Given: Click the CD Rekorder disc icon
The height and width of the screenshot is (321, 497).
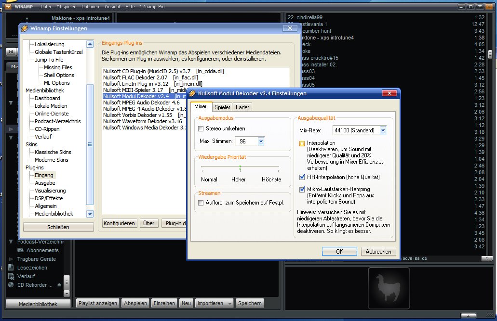Looking at the screenshot, I should click(x=11, y=285).
